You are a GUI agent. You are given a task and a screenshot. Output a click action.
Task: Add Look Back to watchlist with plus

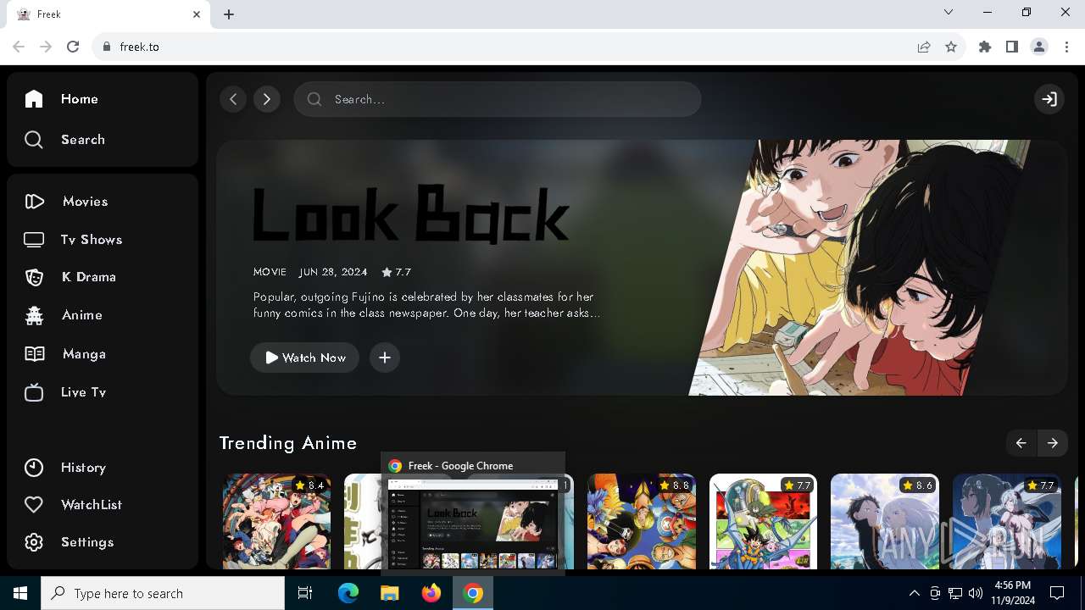click(x=385, y=358)
